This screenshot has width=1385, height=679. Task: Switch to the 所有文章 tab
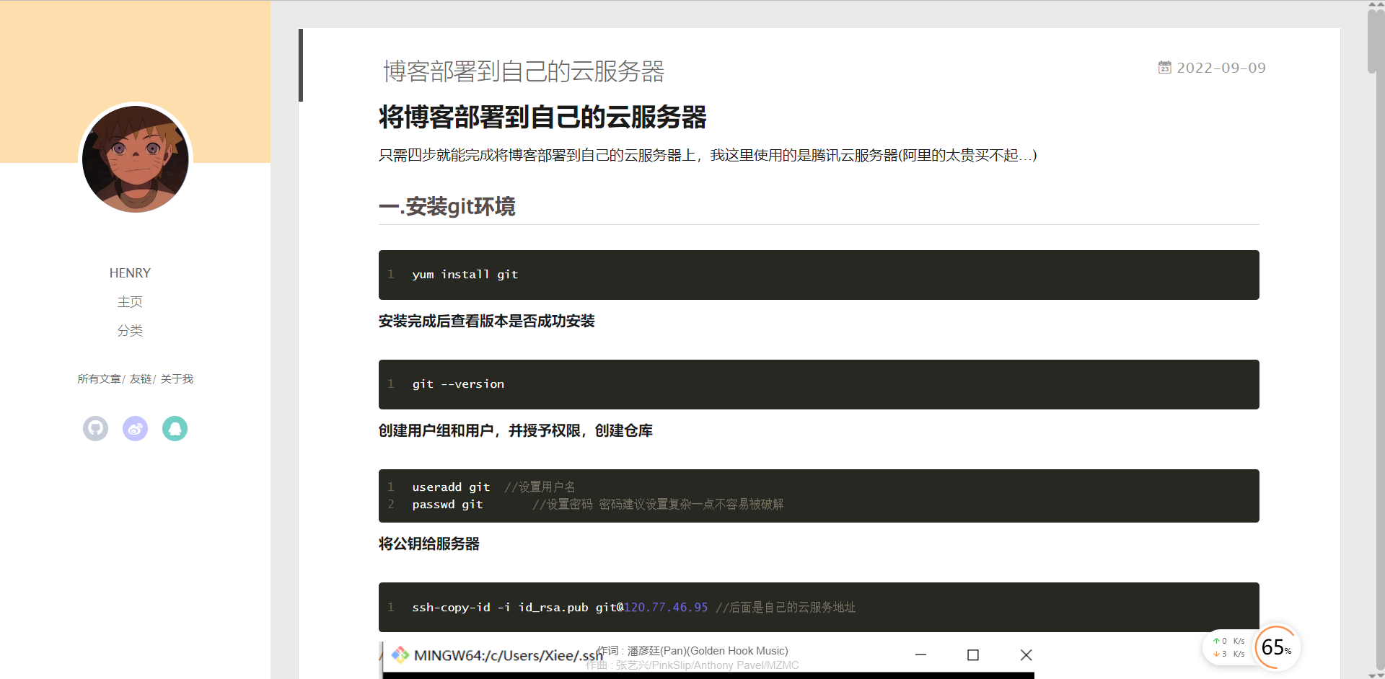[x=99, y=379]
